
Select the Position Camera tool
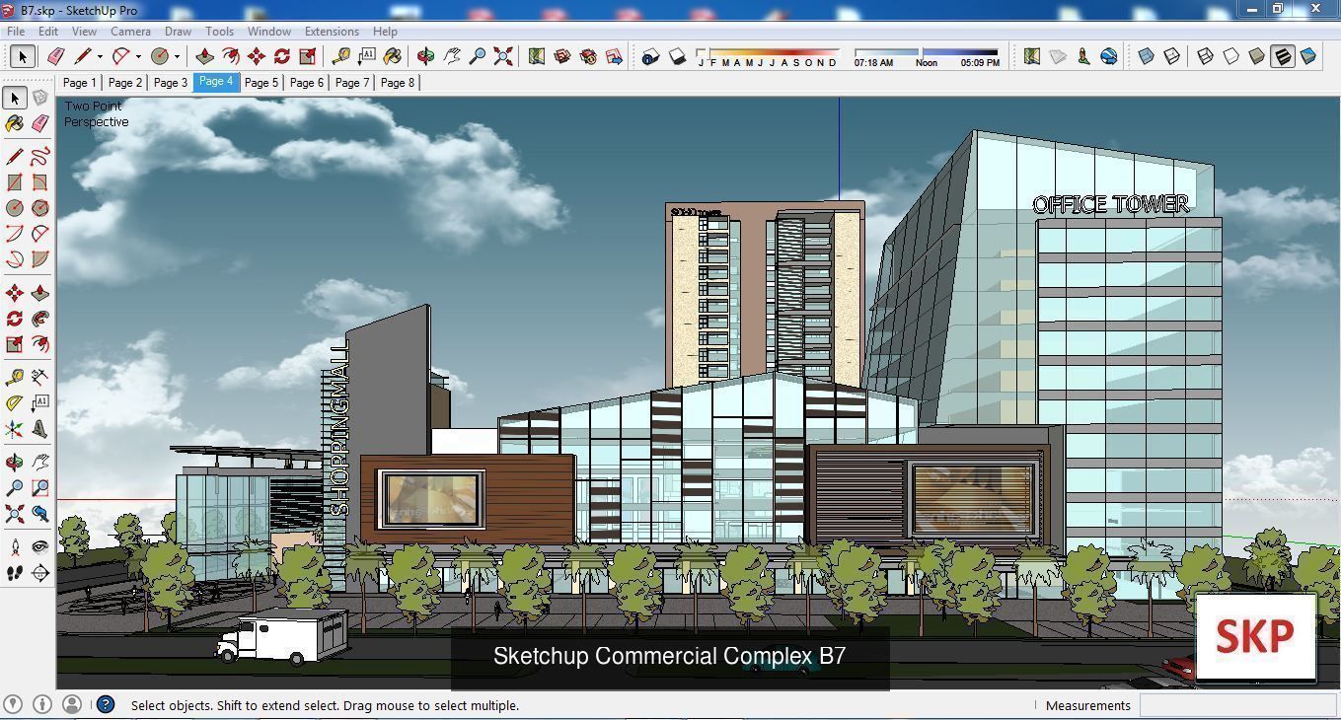(x=15, y=547)
